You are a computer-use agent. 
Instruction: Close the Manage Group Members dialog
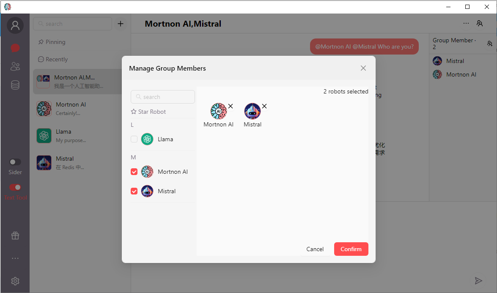[x=363, y=68]
